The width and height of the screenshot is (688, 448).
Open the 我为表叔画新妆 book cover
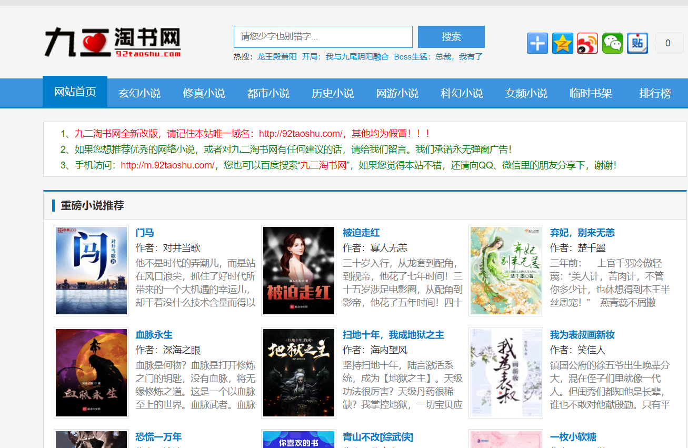(x=506, y=373)
